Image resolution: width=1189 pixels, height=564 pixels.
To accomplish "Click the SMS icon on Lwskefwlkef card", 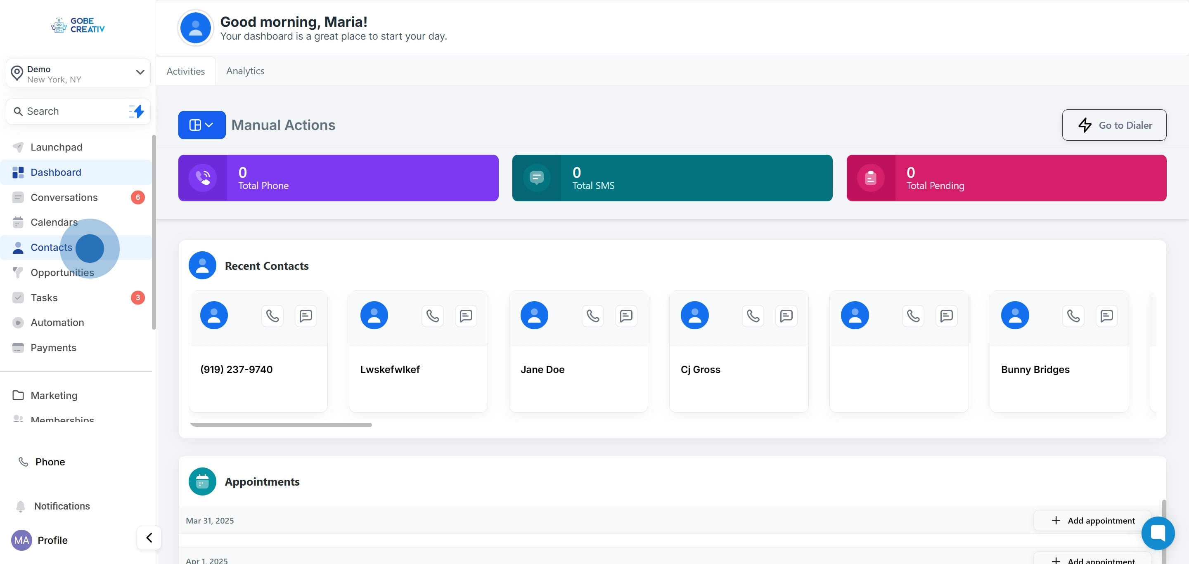I will (x=466, y=316).
